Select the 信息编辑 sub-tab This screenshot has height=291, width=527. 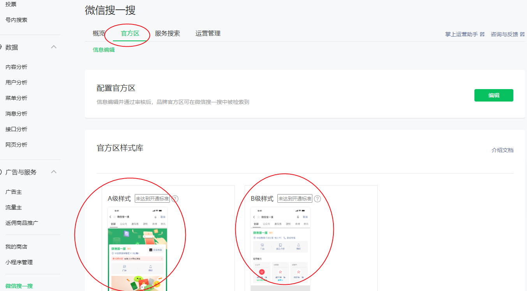point(104,50)
